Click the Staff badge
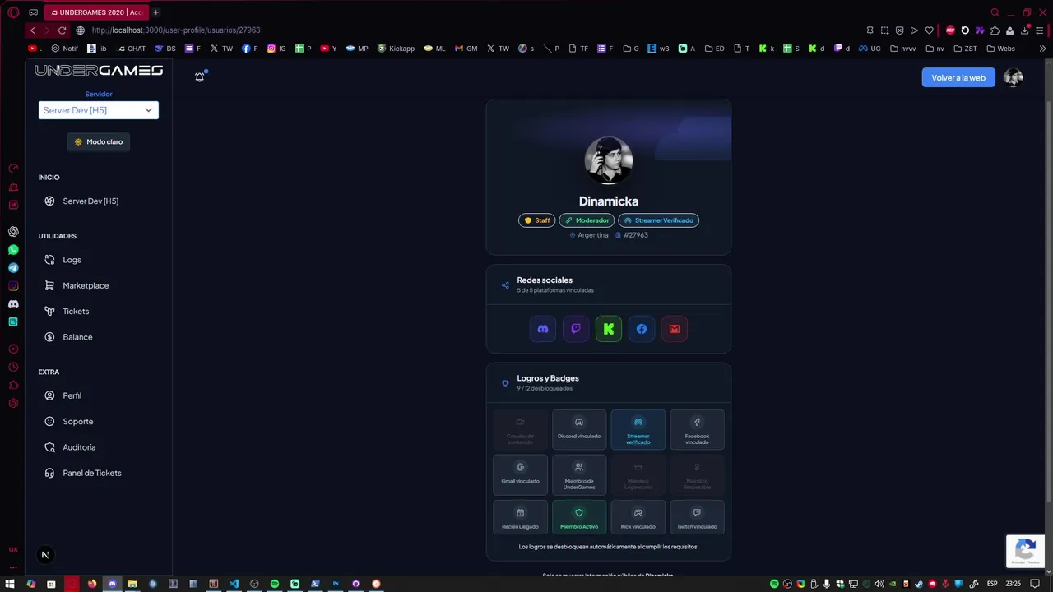The image size is (1053, 592). coord(536,220)
